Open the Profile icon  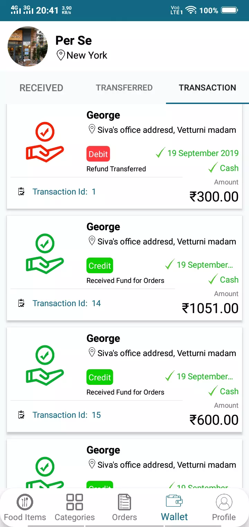coord(224,502)
